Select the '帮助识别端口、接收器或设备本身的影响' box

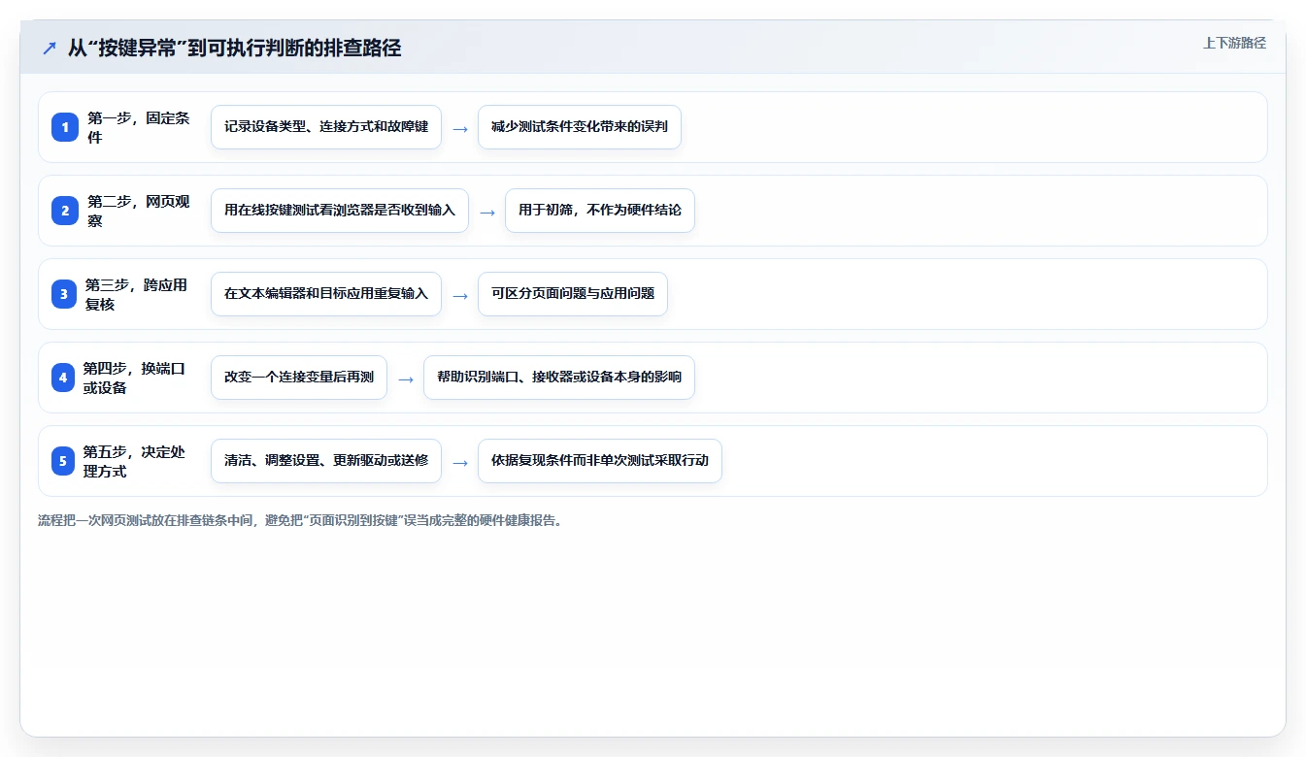point(559,378)
